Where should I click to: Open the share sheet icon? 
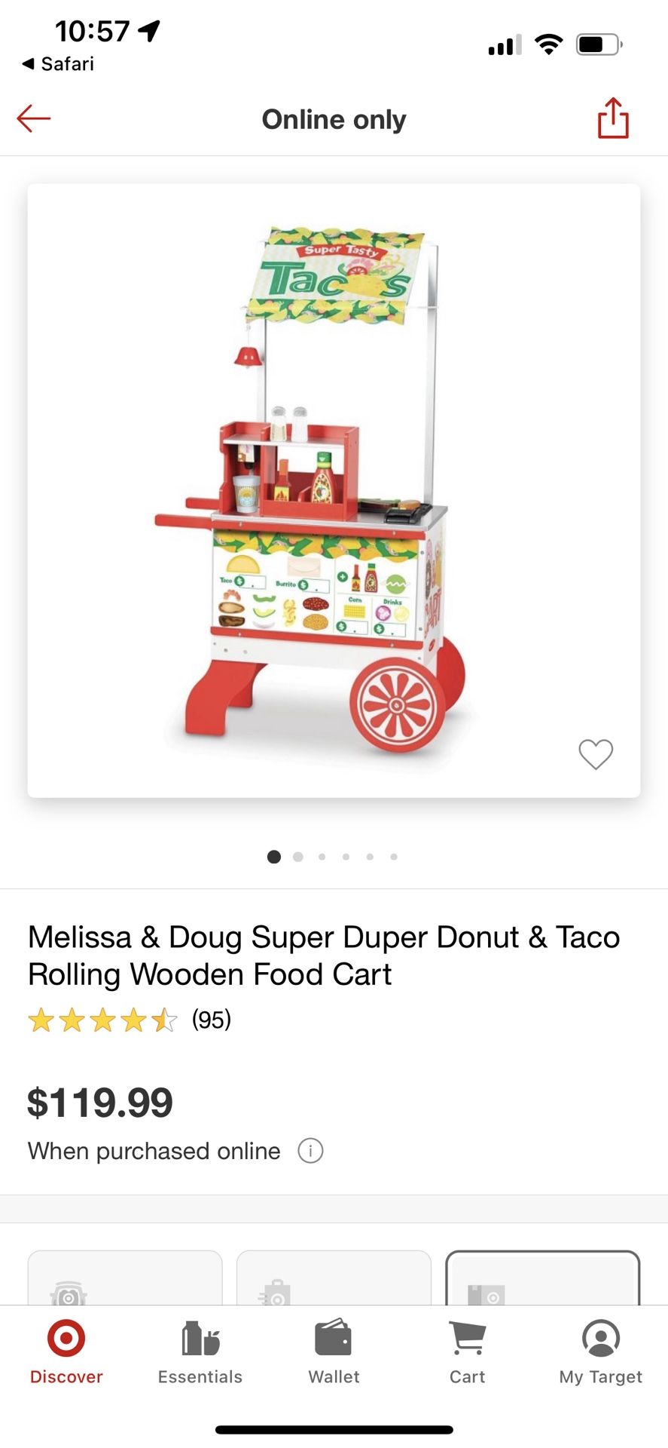tap(613, 118)
